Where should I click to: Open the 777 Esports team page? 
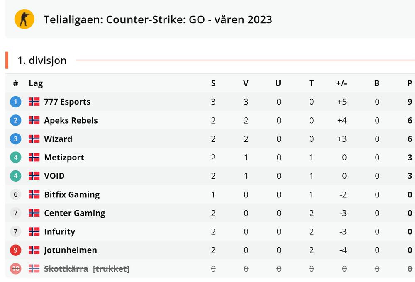67,102
